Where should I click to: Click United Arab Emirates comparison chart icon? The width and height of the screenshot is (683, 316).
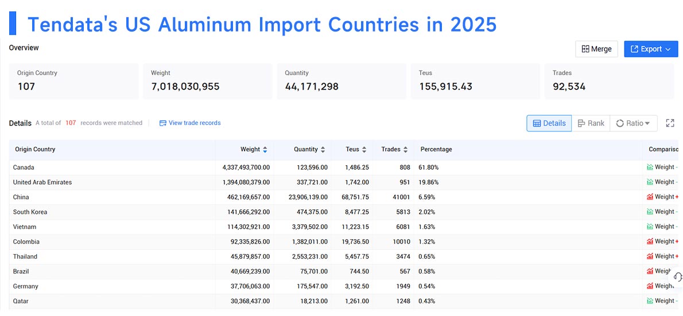[x=650, y=182]
